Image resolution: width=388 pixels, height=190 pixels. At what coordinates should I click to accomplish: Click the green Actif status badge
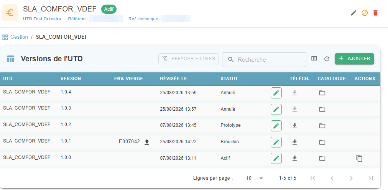109,9
